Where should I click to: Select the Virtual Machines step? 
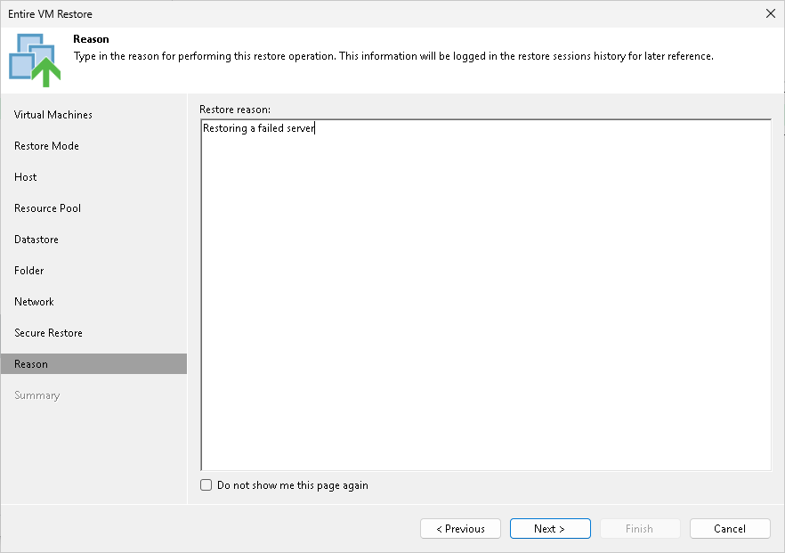52,114
